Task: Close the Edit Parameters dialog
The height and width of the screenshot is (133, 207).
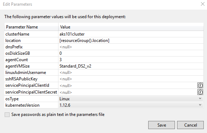Action: click(203, 4)
